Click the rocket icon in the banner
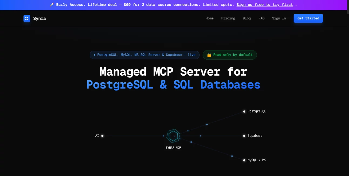 52,5
